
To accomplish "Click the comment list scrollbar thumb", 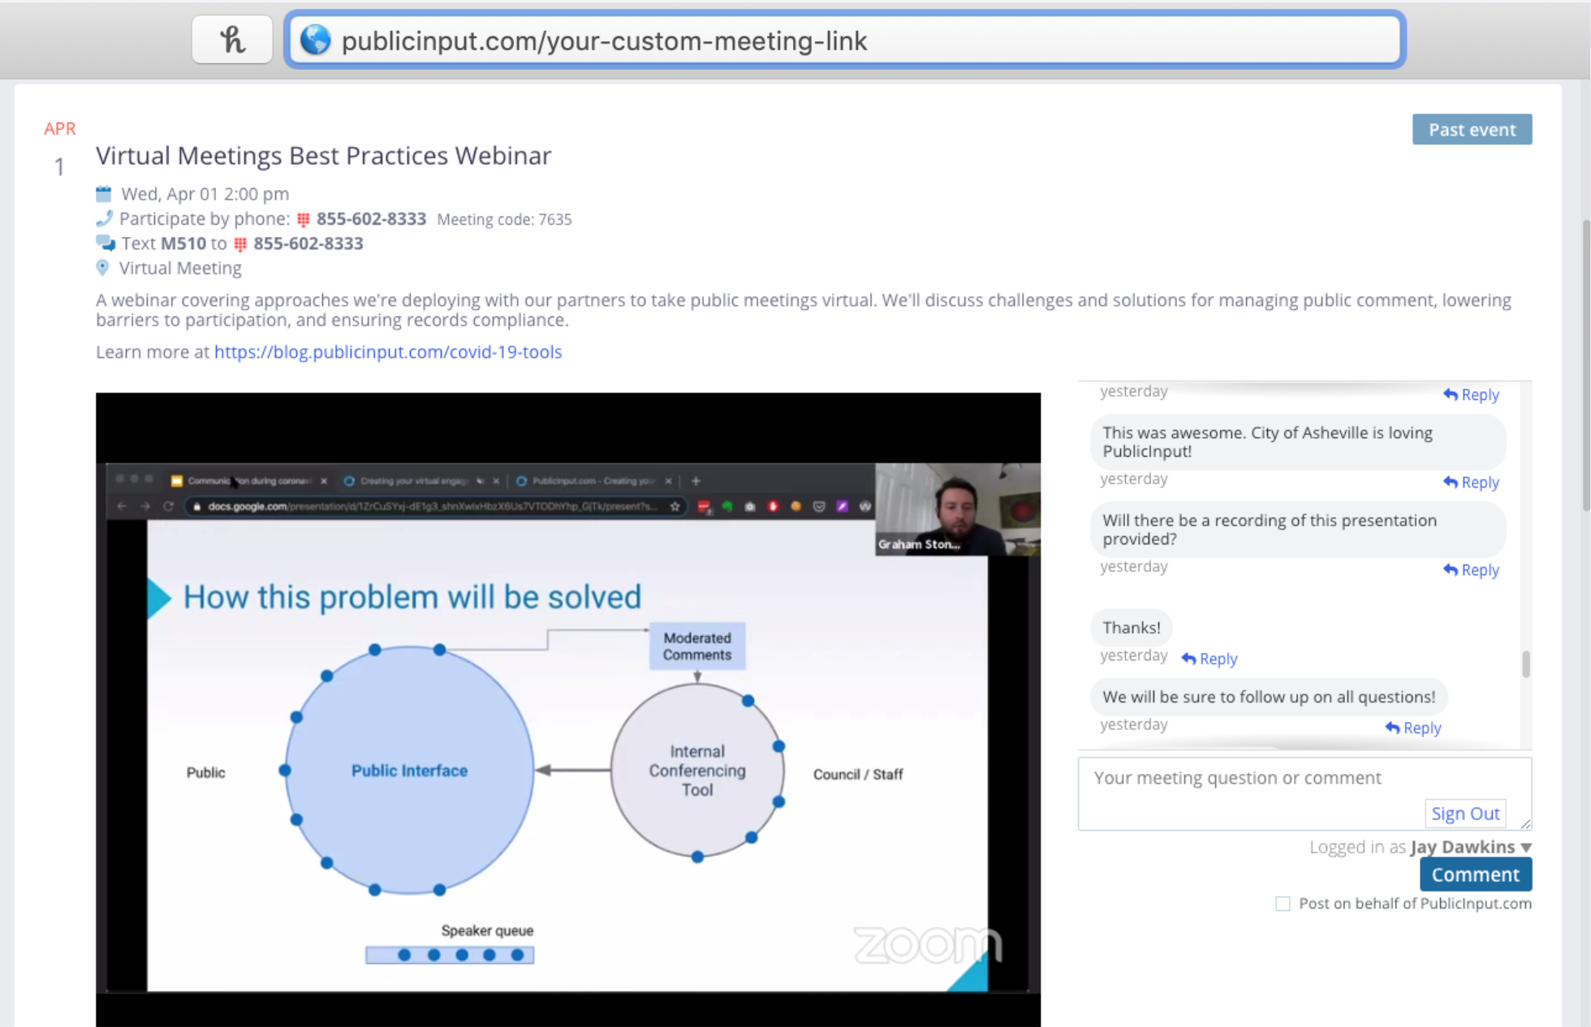I will (1526, 664).
